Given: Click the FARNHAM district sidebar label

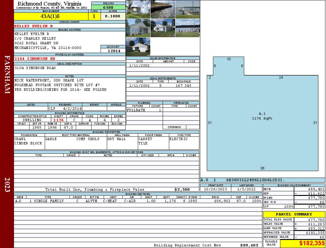Looking at the screenshot, I should 7,74.
